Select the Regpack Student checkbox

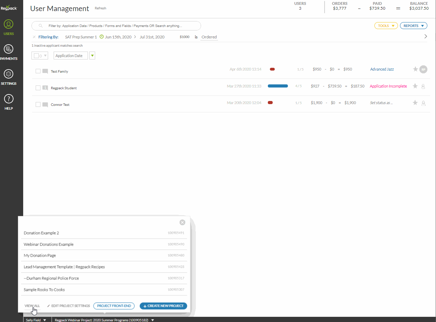tap(38, 88)
